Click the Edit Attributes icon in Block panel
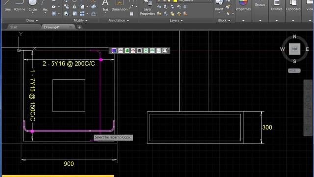314x177 pixels. point(228,14)
